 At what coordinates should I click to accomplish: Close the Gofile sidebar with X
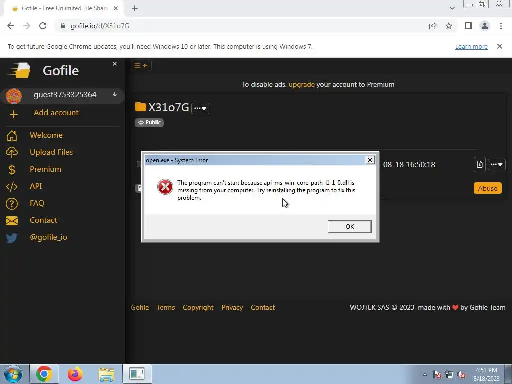pyautogui.click(x=115, y=64)
